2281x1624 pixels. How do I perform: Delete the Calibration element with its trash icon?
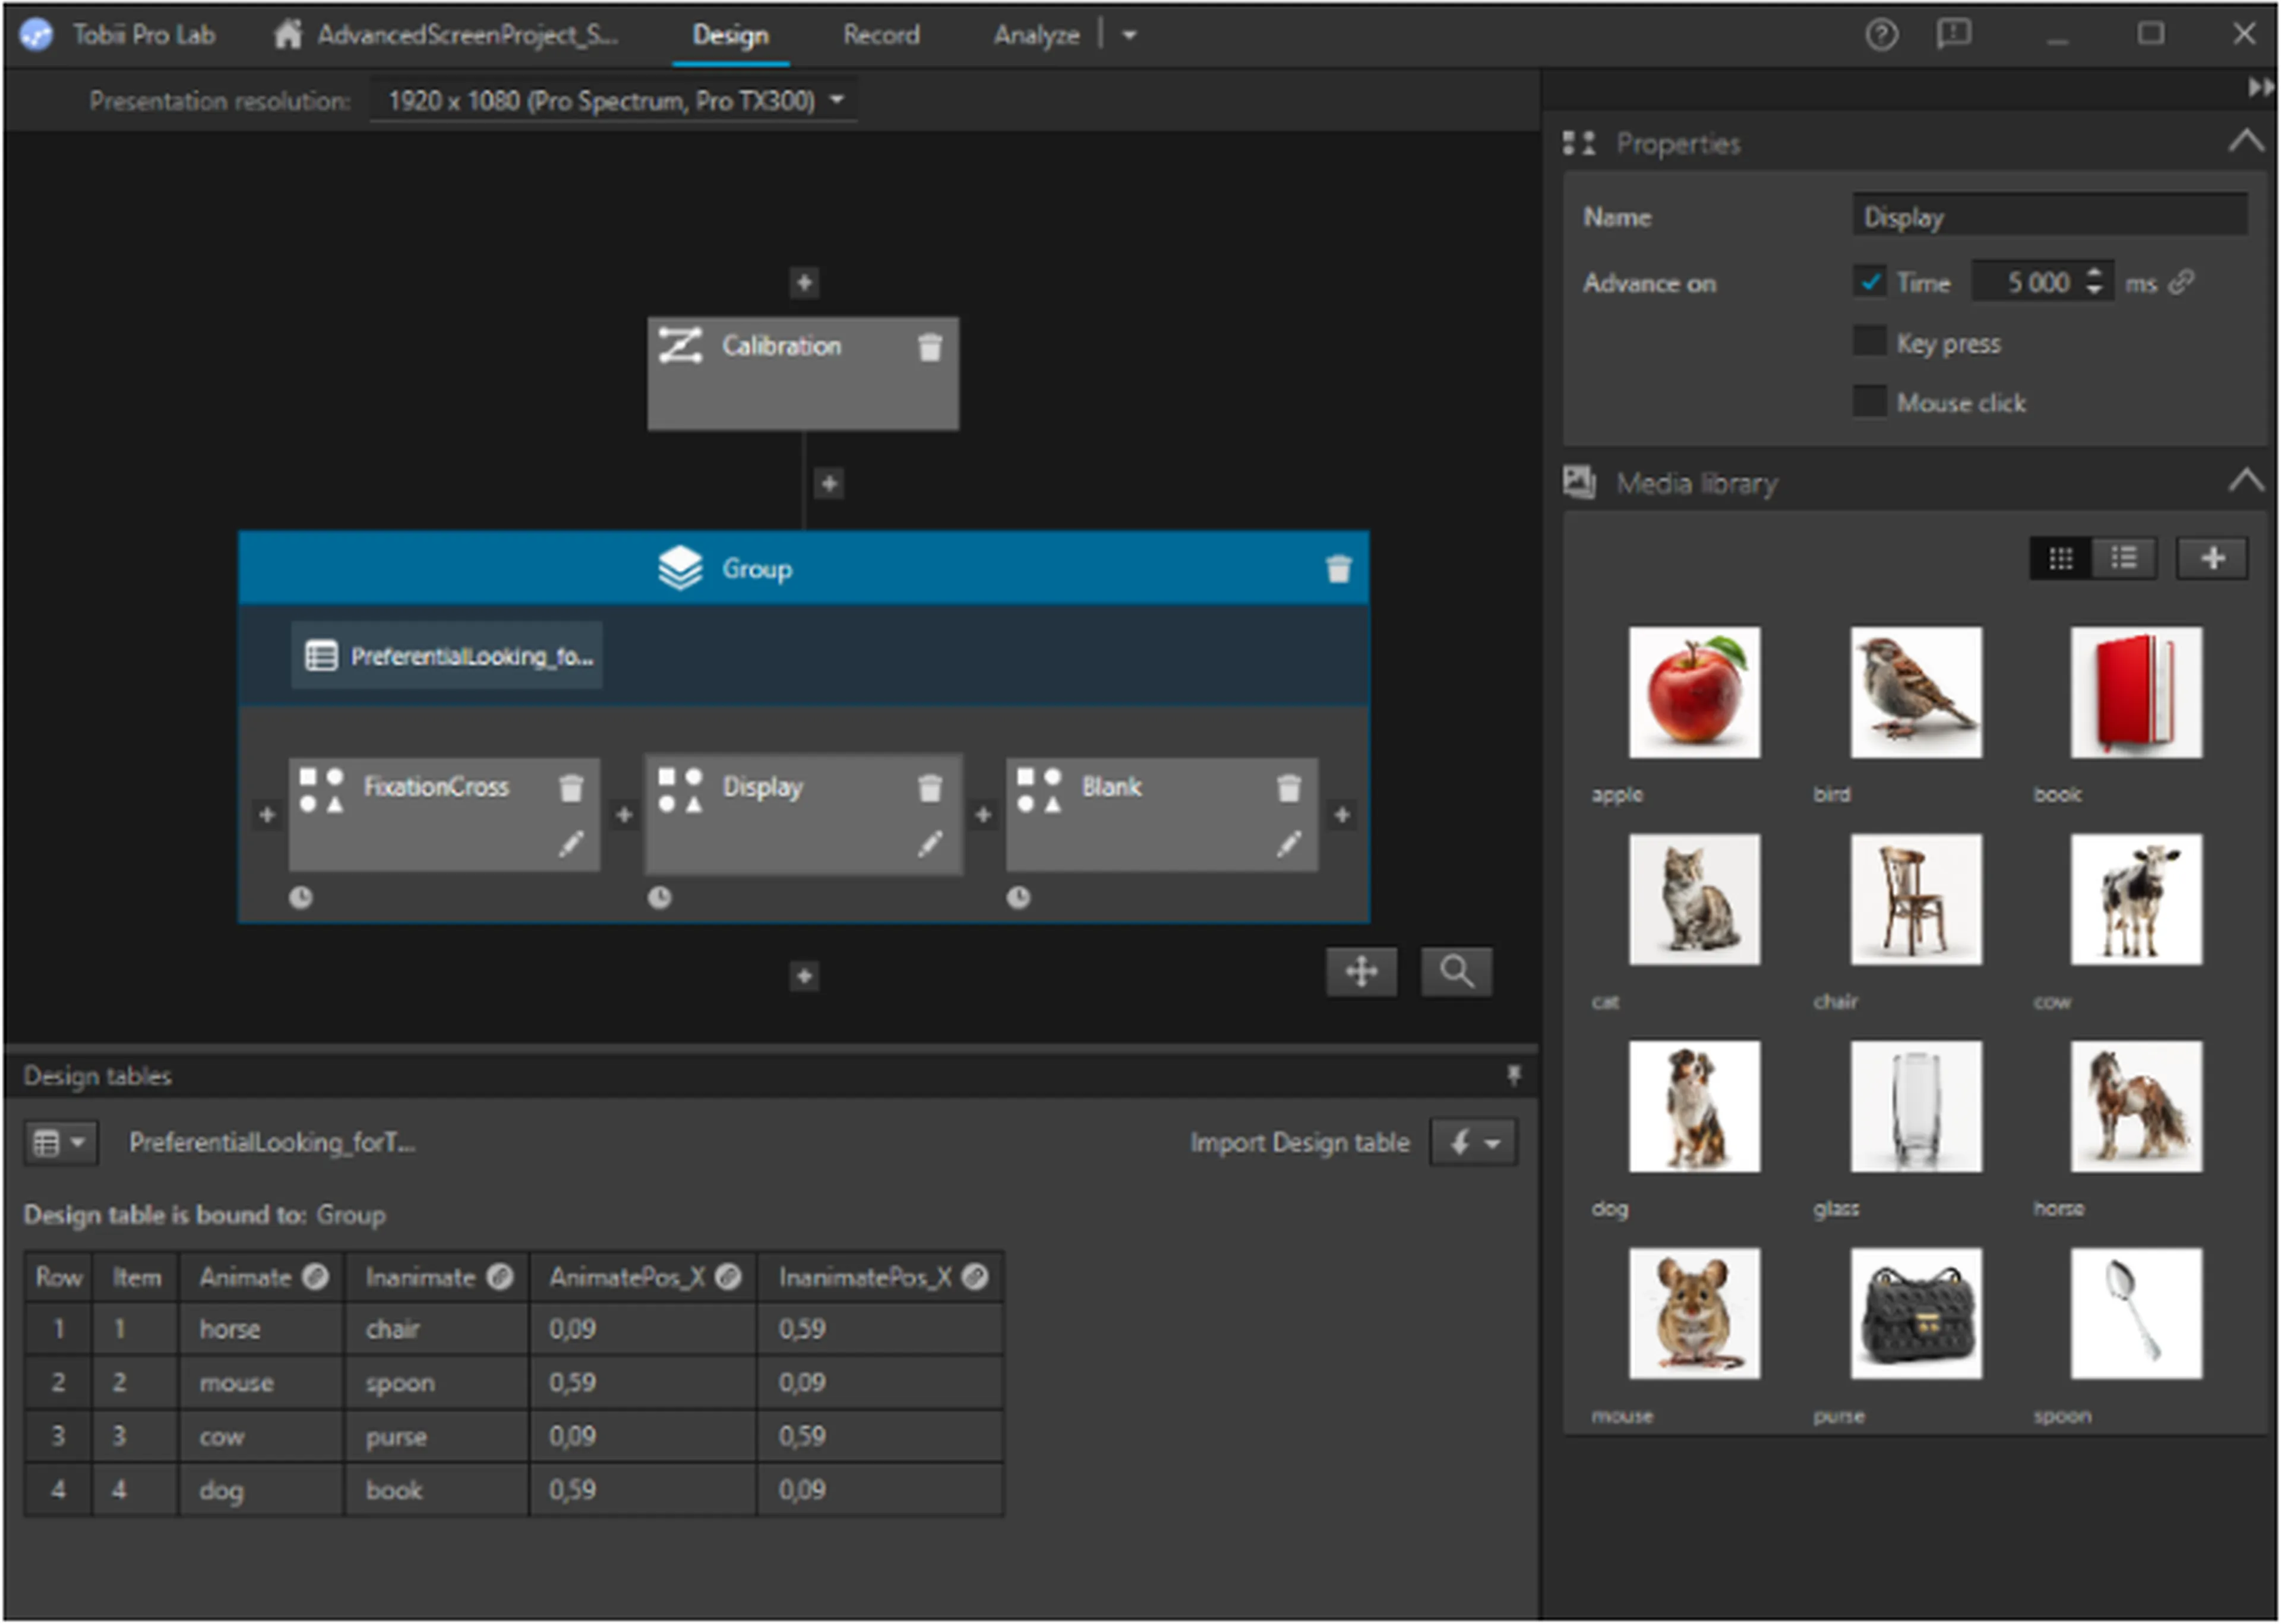tap(930, 347)
